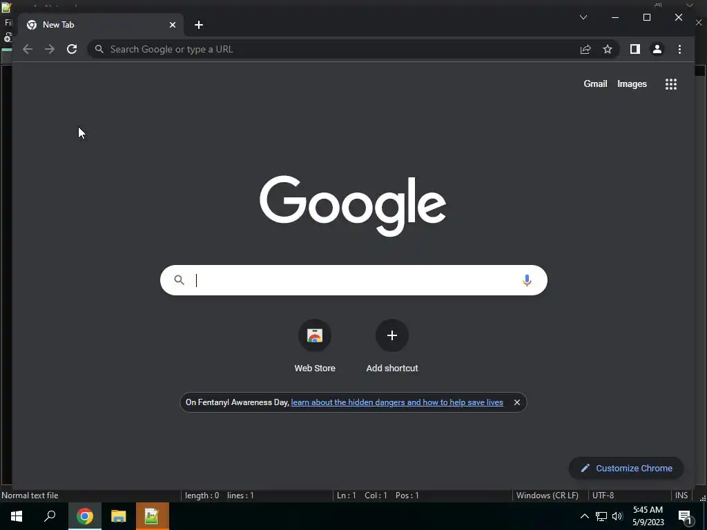Open Chrome's three-dot menu
This screenshot has width=707, height=530.
pyautogui.click(x=679, y=49)
